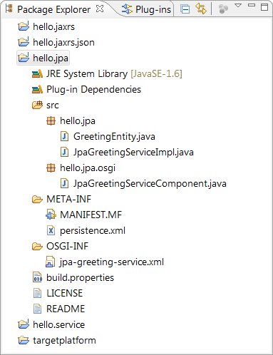Image resolution: width=273 pixels, height=355 pixels.
Task: Select the src source folder icon
Action: 37,105
